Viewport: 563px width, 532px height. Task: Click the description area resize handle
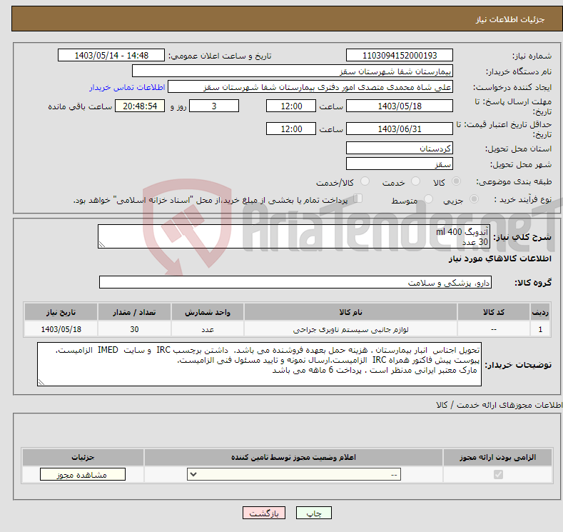point(102,245)
